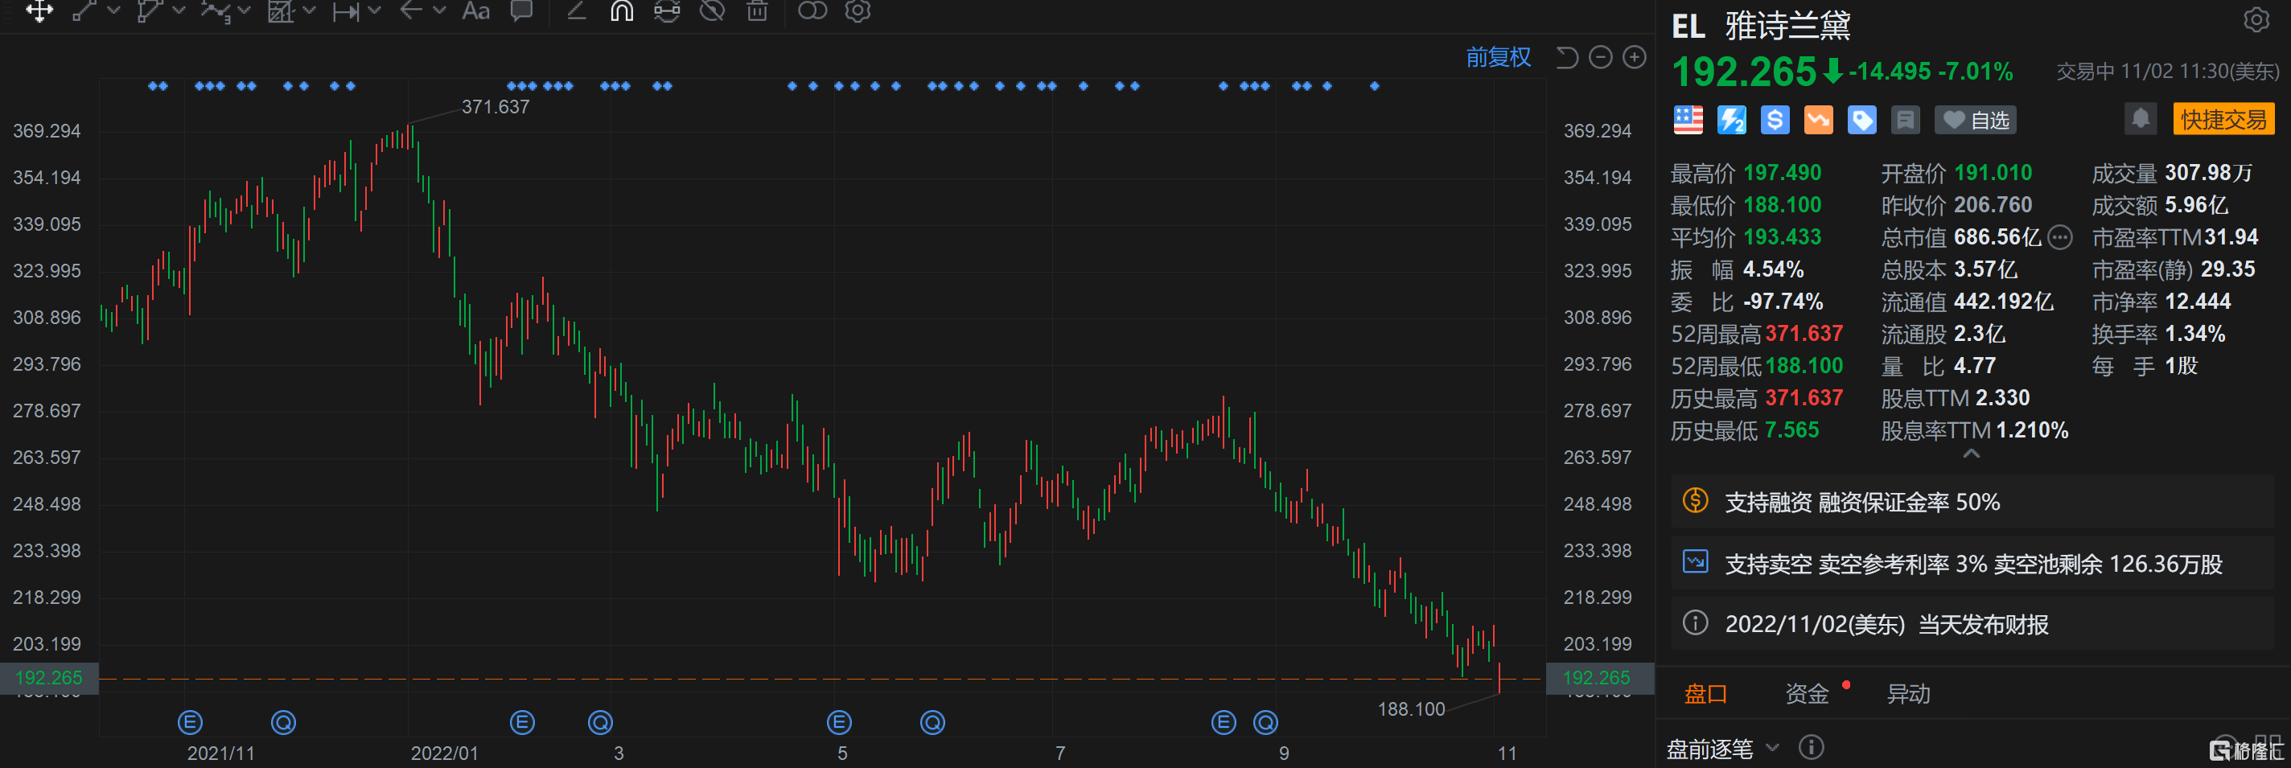
Task: Select the text annotation tool (Aa)
Action: click(475, 10)
